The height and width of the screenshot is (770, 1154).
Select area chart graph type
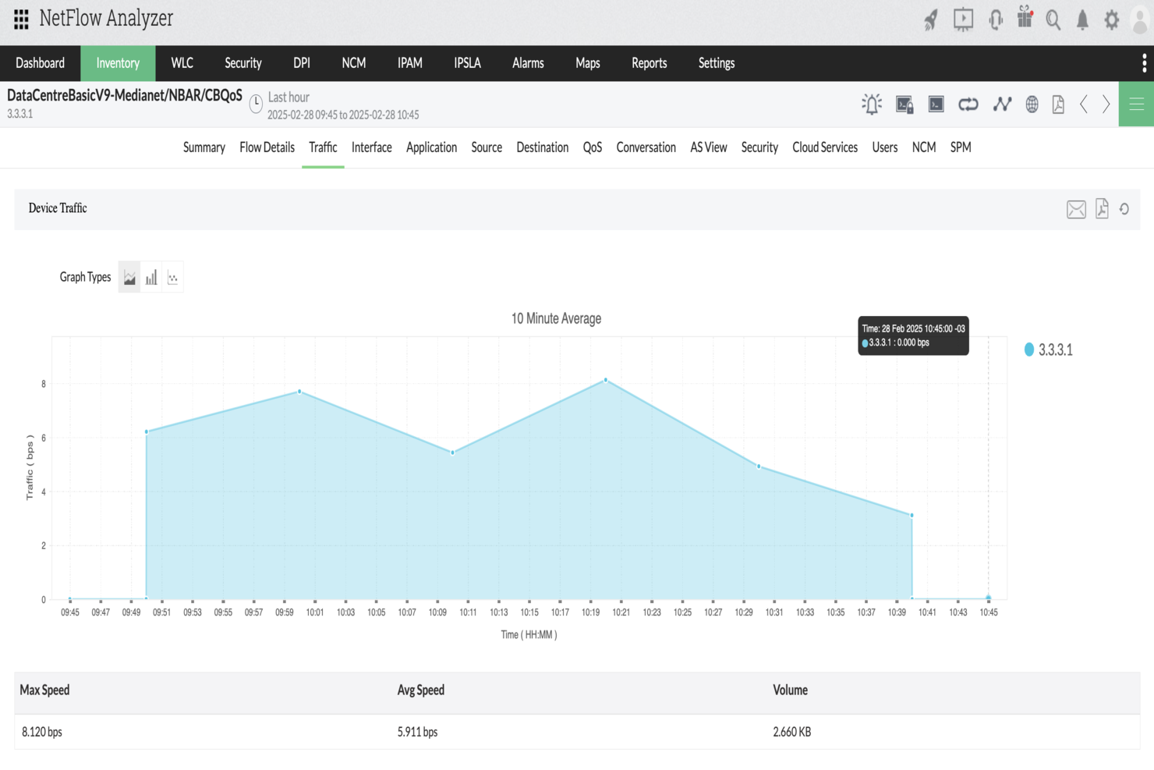tap(129, 277)
